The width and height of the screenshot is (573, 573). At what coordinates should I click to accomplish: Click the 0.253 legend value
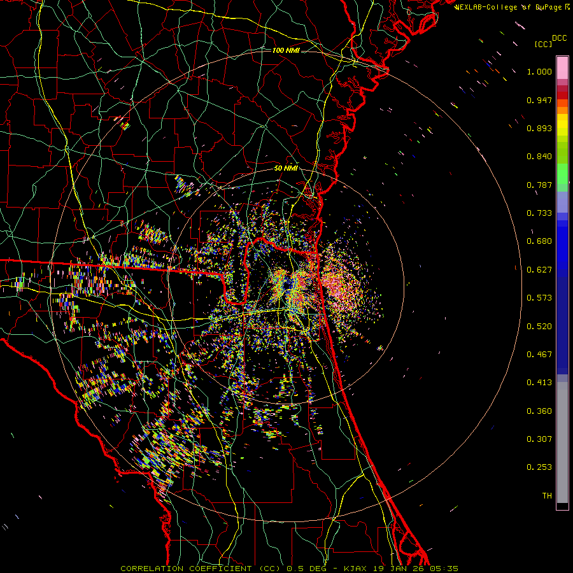(539, 468)
